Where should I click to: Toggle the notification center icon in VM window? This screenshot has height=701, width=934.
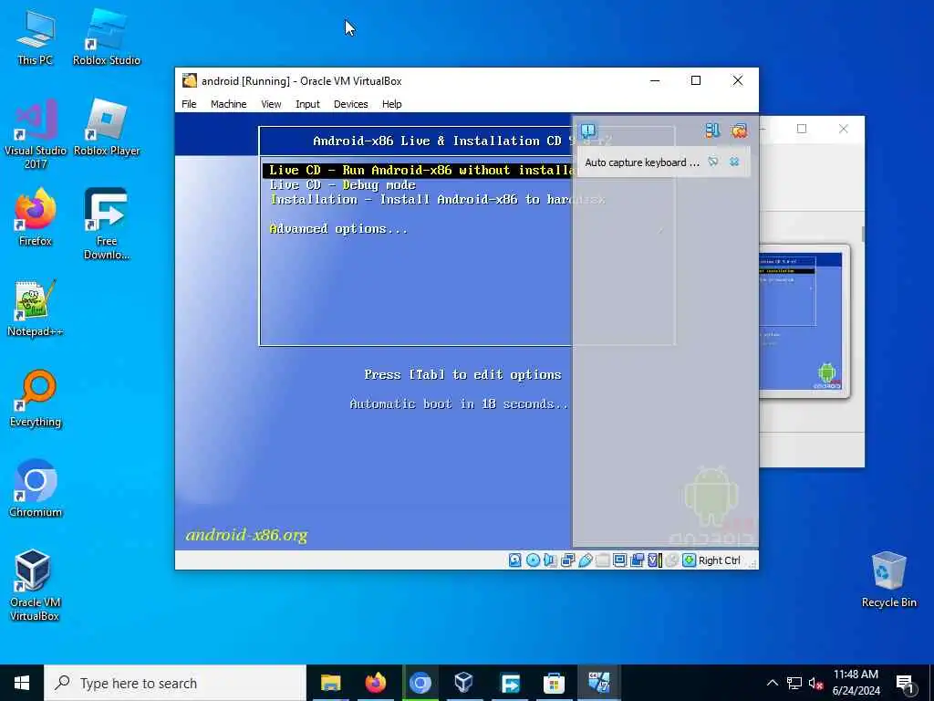pos(588,131)
